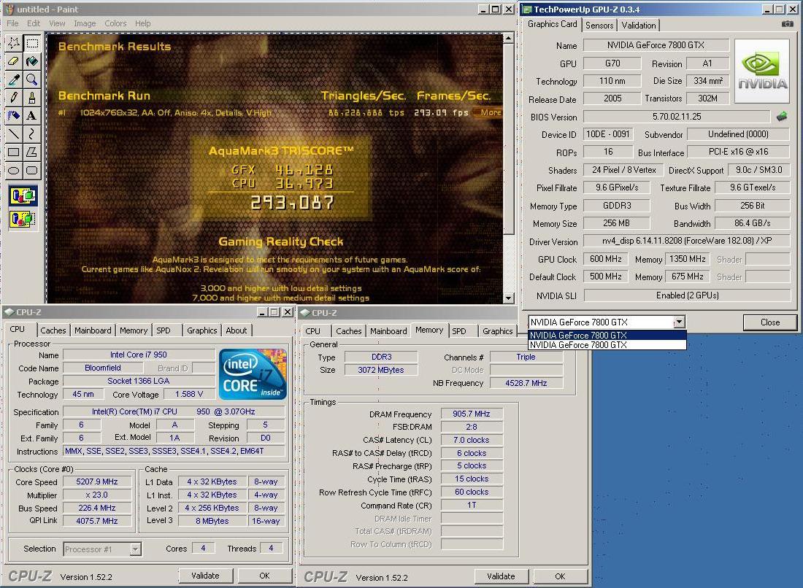This screenshot has height=588, width=803.
Task: Click the GPU-Z title bar icon
Action: pyautogui.click(x=527, y=9)
